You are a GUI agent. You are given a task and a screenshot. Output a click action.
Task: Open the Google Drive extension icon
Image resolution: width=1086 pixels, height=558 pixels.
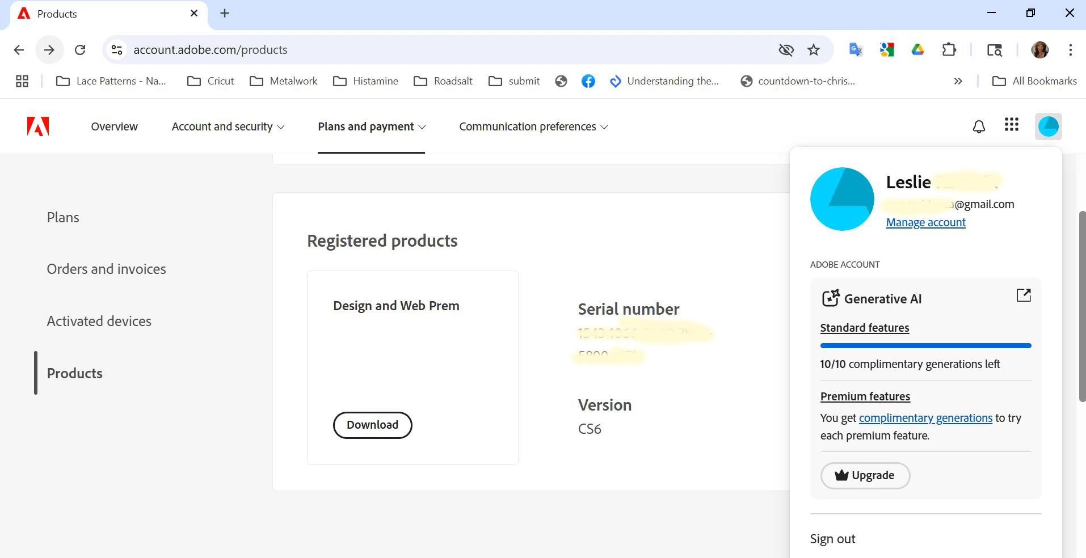pyautogui.click(x=917, y=50)
